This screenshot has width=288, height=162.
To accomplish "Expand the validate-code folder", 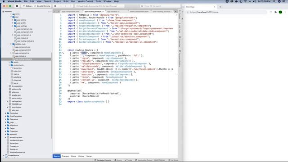I will coord(11,44).
